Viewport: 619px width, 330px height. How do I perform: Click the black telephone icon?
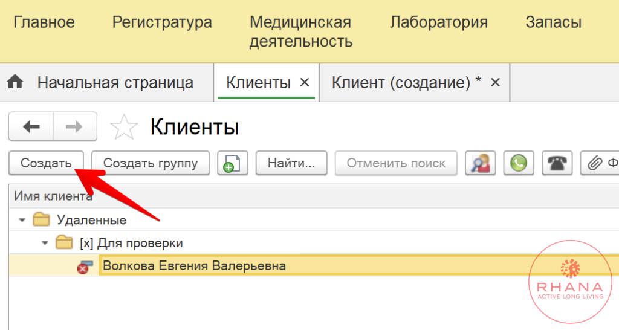coord(557,163)
